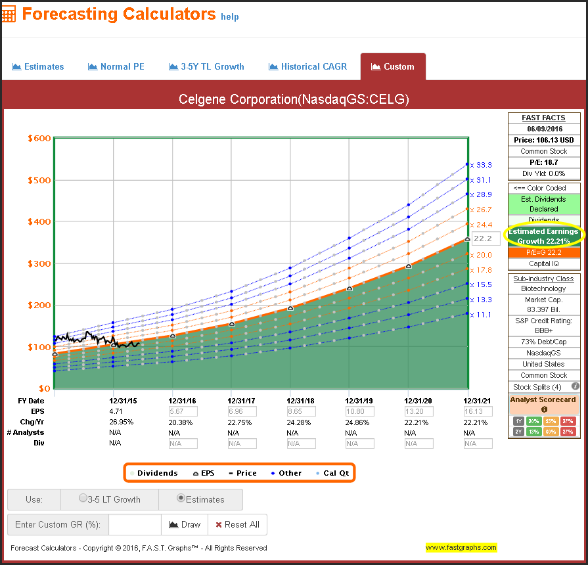Click the 1Y analyst scorecard badge
Viewport: 588px width, 565px height.
tap(518, 420)
